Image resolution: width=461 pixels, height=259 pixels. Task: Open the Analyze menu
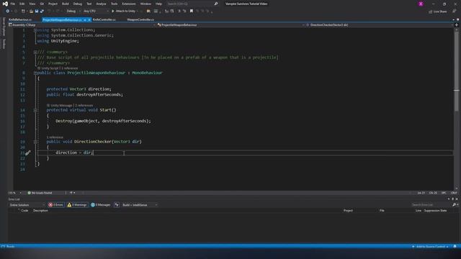point(101,4)
